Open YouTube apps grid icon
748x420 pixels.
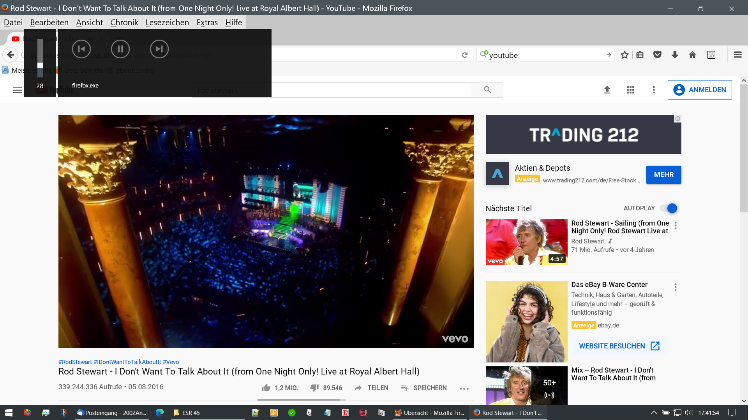(630, 90)
